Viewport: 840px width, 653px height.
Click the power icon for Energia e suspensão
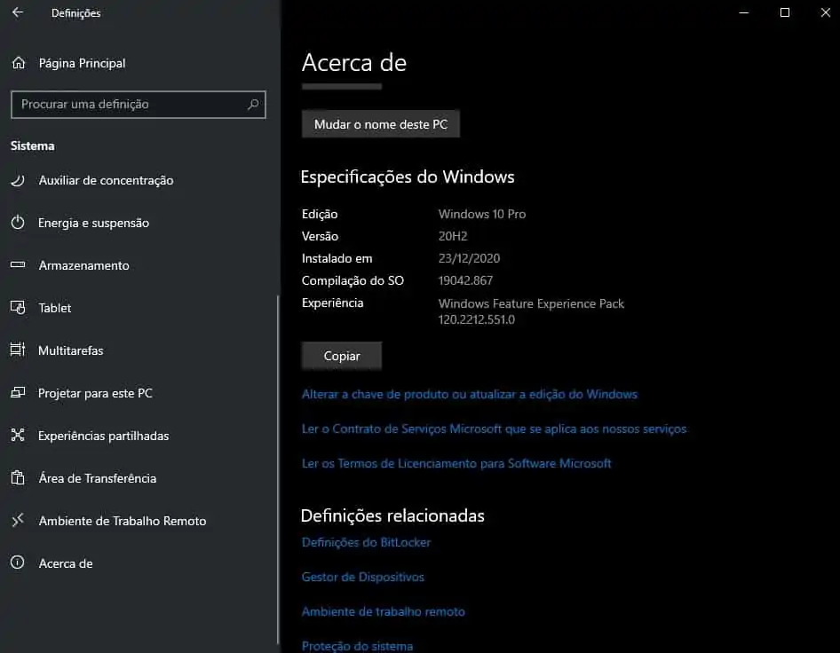(x=18, y=223)
